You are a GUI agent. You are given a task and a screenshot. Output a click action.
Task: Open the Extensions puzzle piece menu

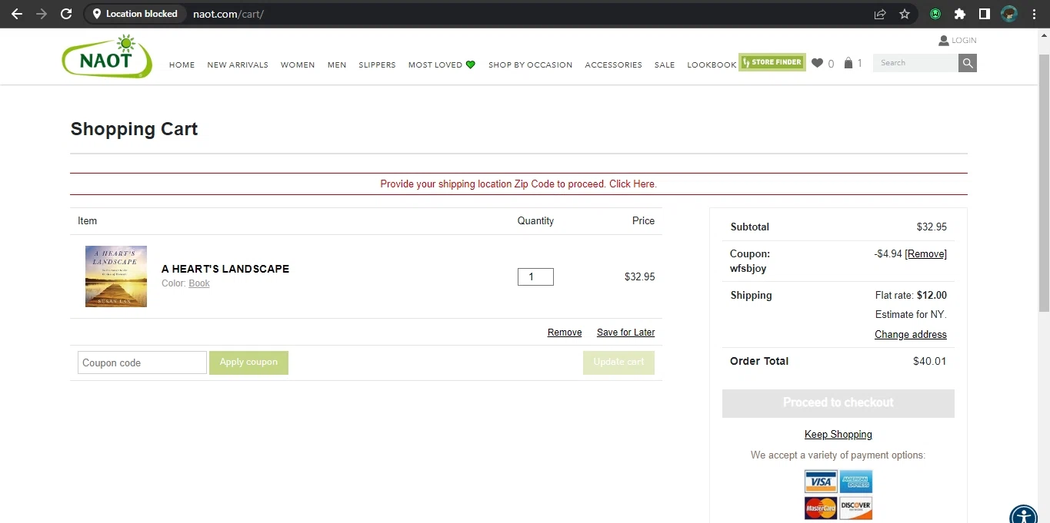(960, 14)
